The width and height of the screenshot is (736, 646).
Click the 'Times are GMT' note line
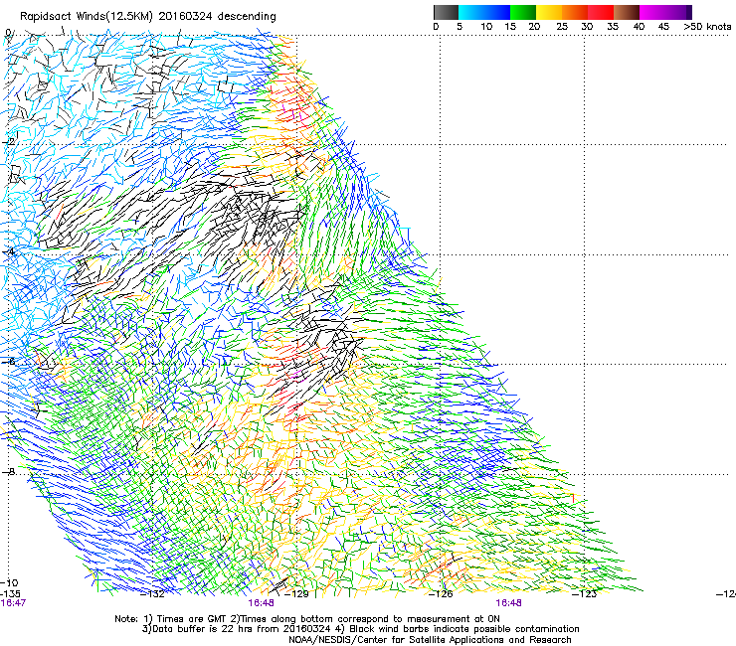click(307, 619)
